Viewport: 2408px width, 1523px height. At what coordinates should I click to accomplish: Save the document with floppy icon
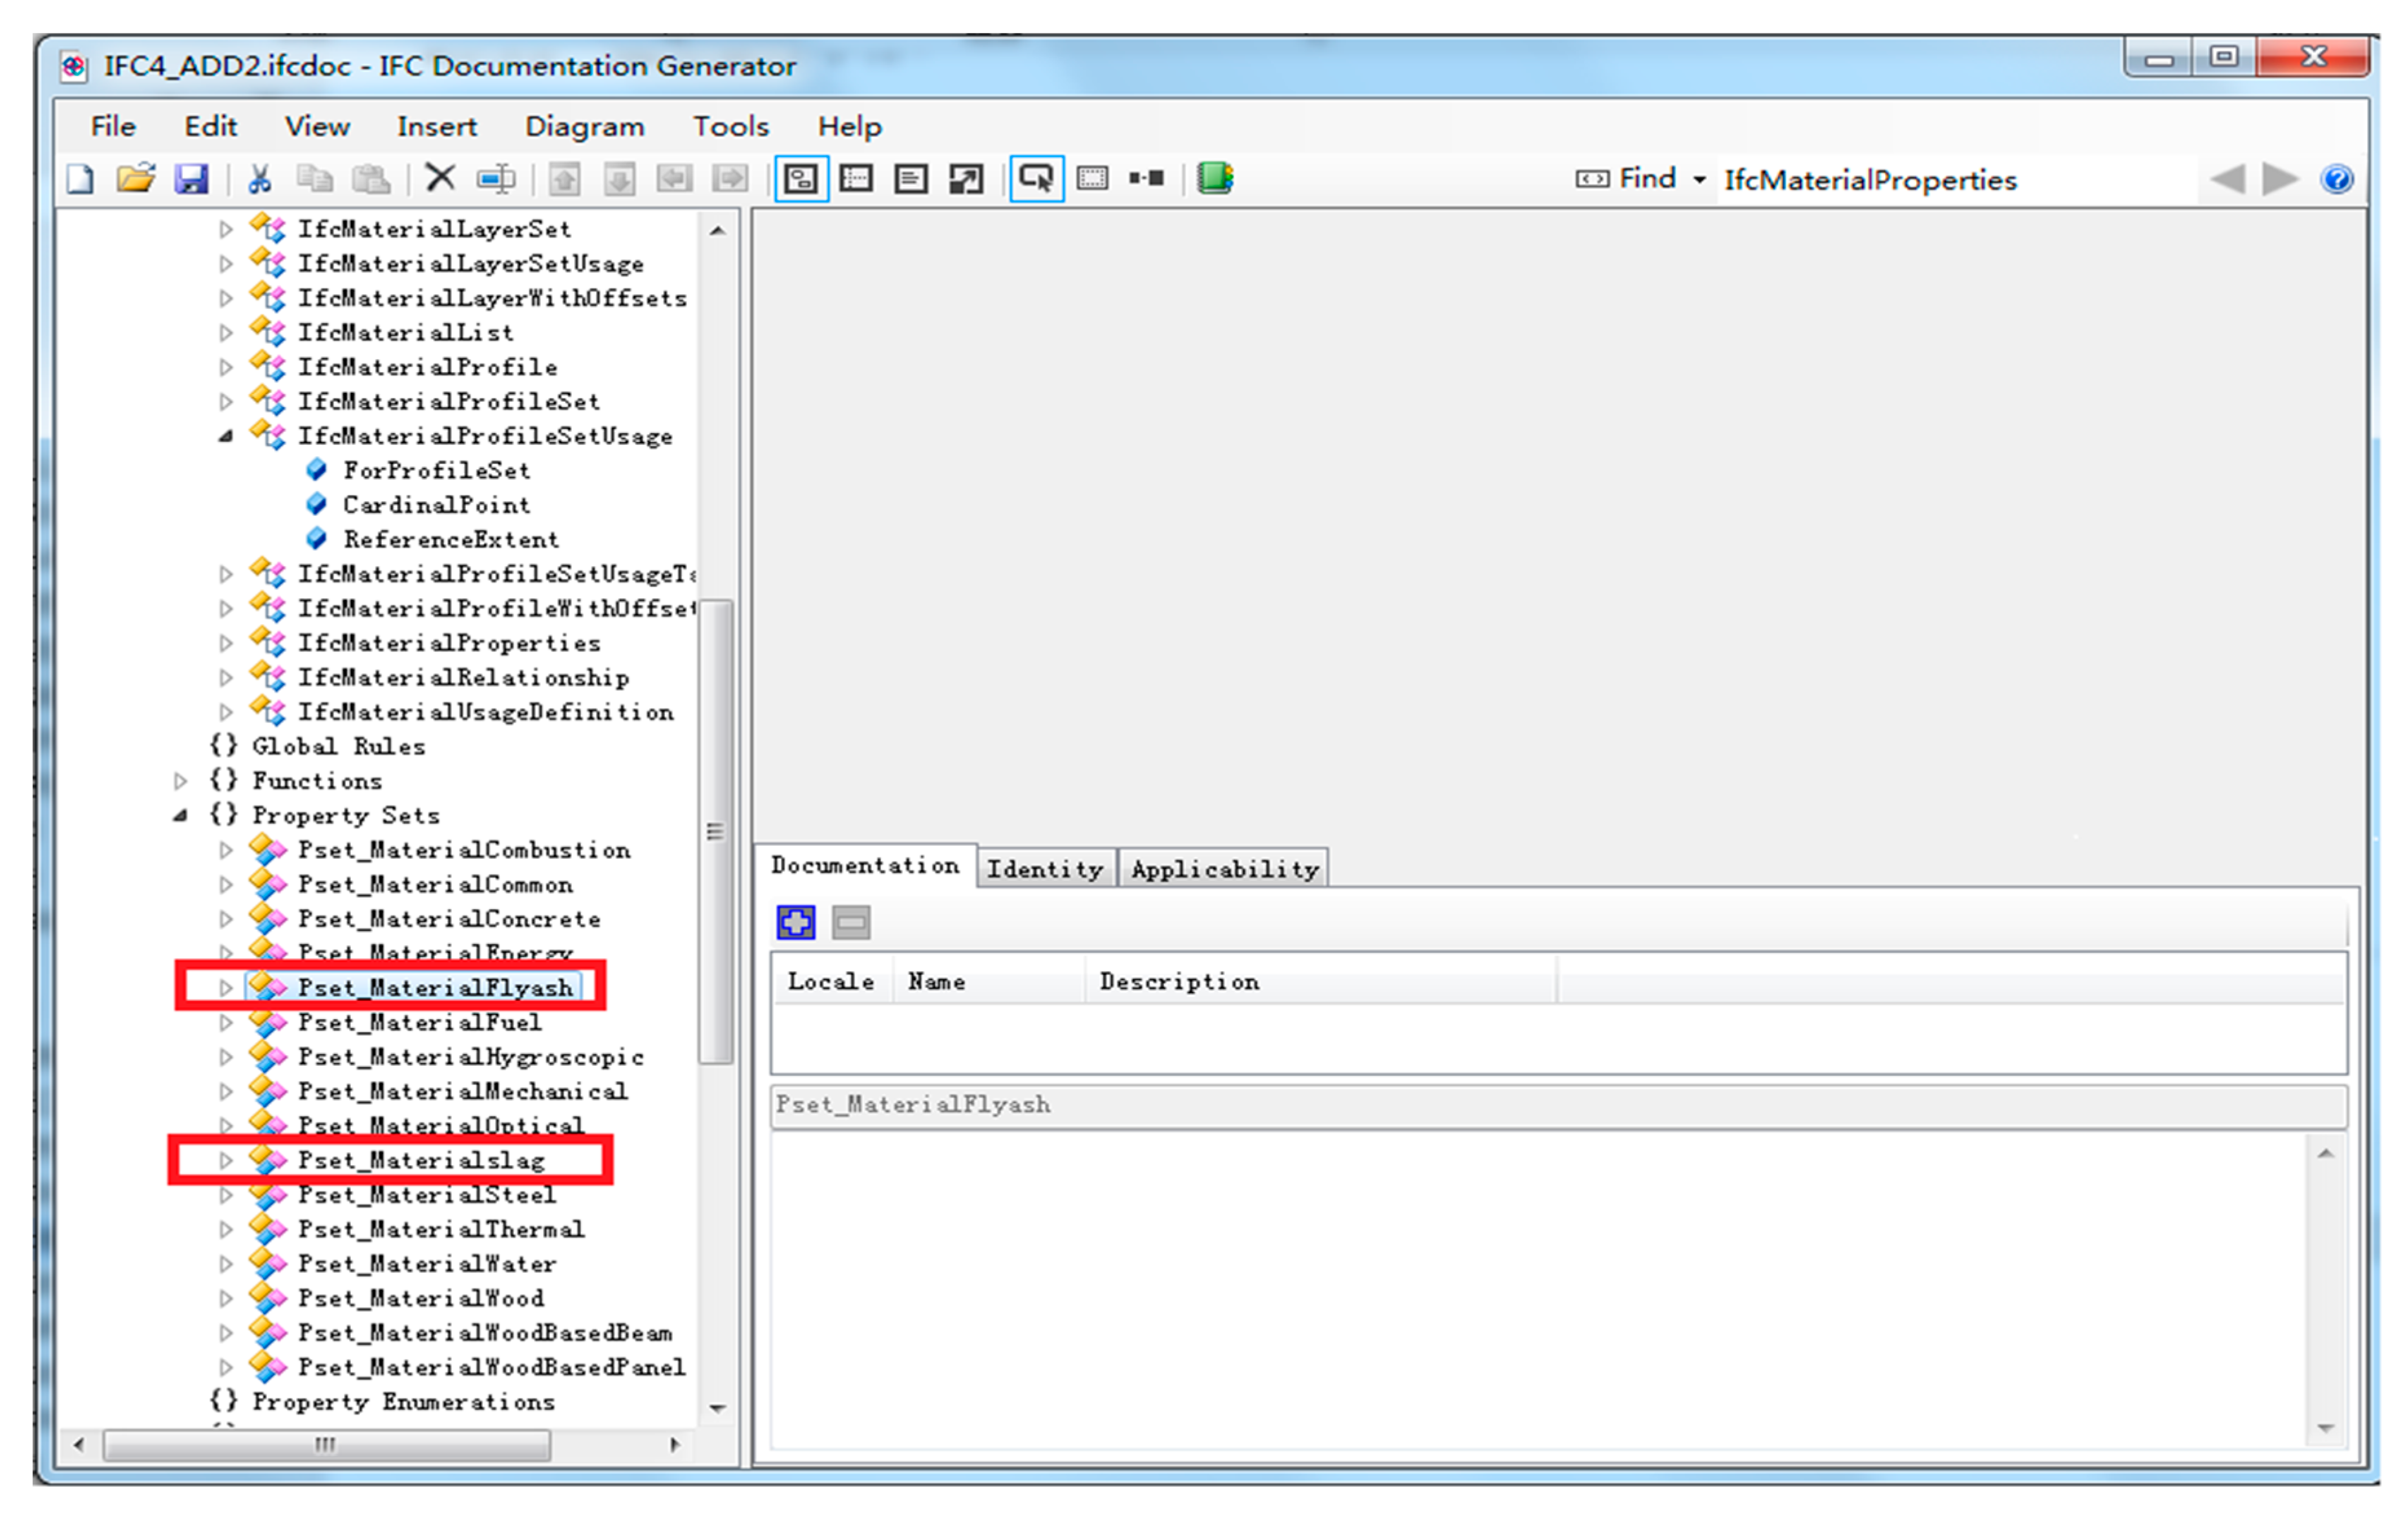191,180
